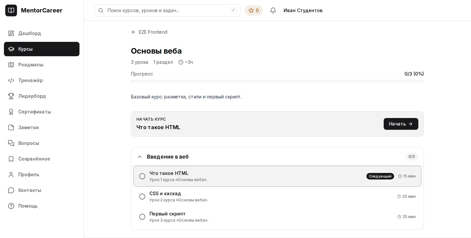Open notifications via the bell icon
This screenshot has width=471, height=238.
[x=273, y=10]
